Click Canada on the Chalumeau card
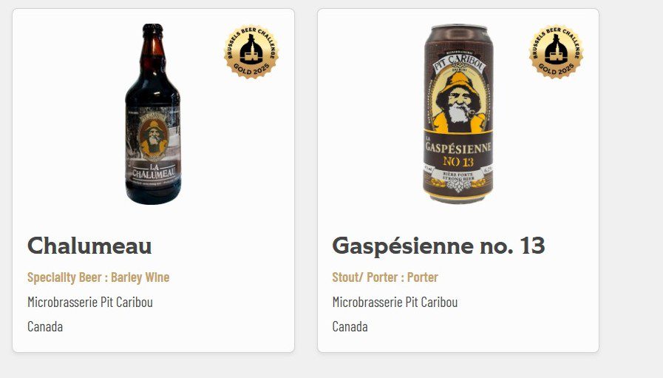663x378 pixels. tap(45, 327)
